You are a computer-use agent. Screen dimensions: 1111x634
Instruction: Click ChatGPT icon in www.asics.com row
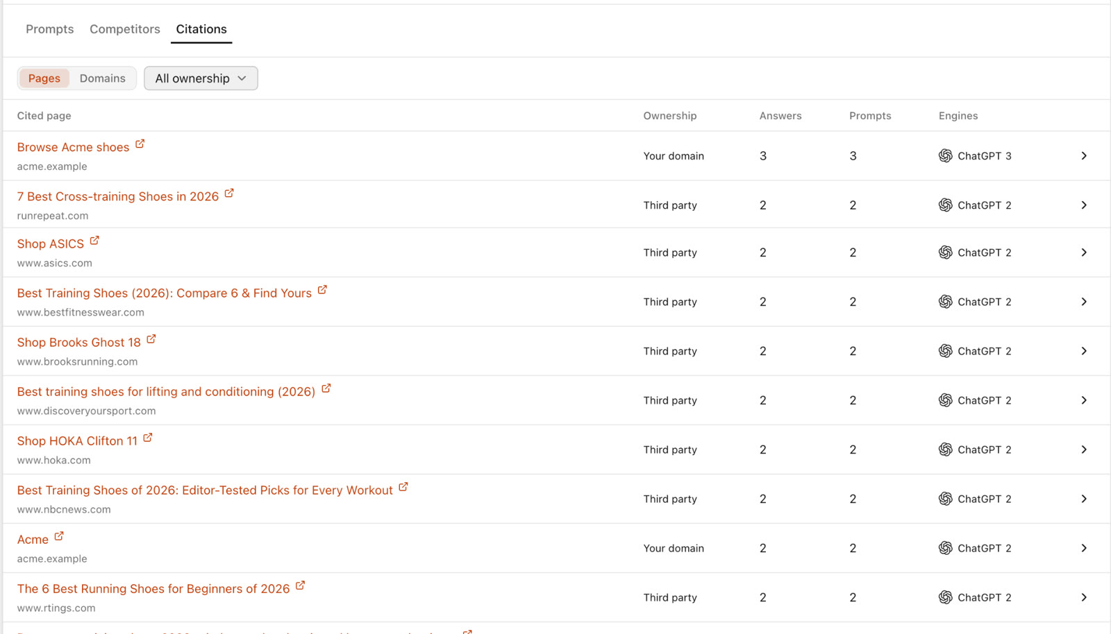click(x=945, y=252)
